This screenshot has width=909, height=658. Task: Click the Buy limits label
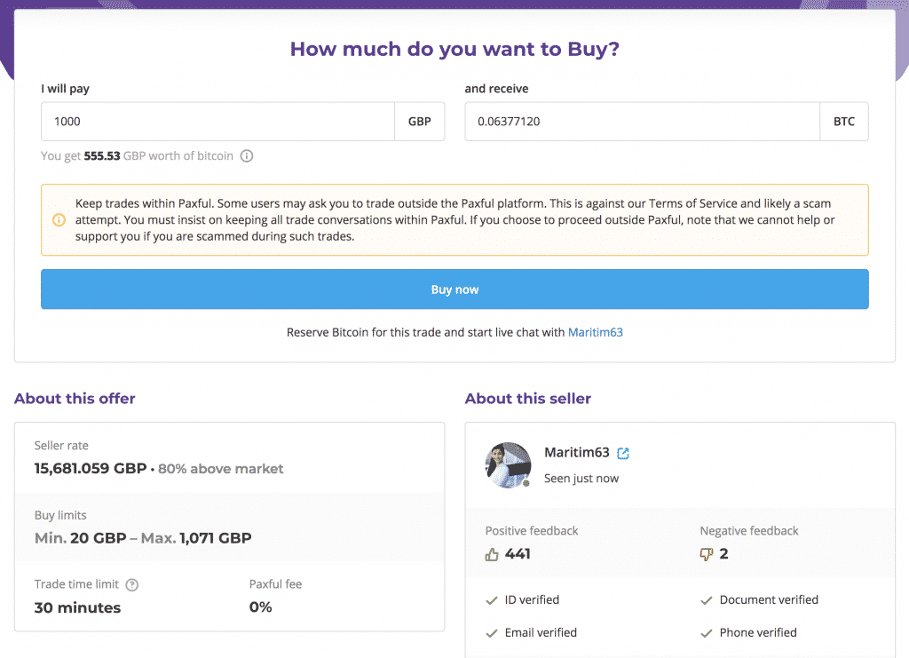click(60, 515)
